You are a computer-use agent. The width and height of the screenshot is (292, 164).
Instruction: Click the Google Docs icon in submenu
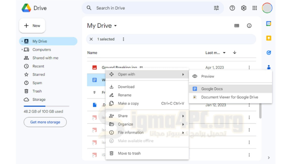pyautogui.click(x=195, y=89)
